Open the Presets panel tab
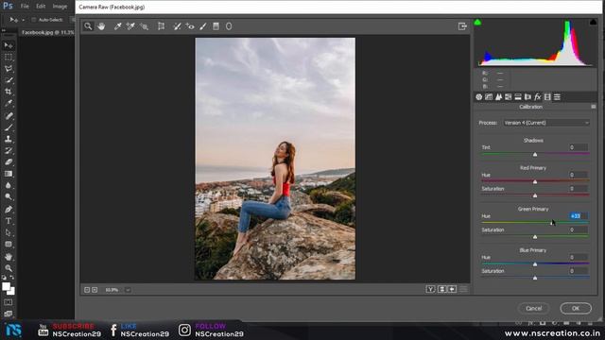The width and height of the screenshot is (605, 340). pos(557,97)
